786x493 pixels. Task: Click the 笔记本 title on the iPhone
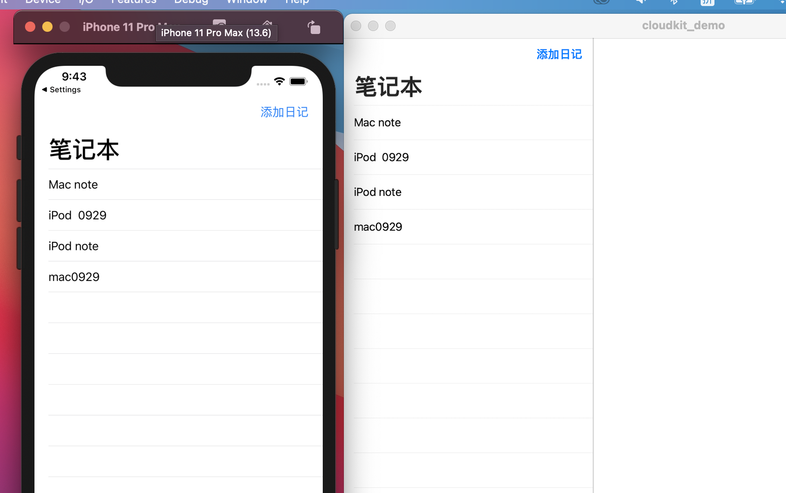[84, 150]
